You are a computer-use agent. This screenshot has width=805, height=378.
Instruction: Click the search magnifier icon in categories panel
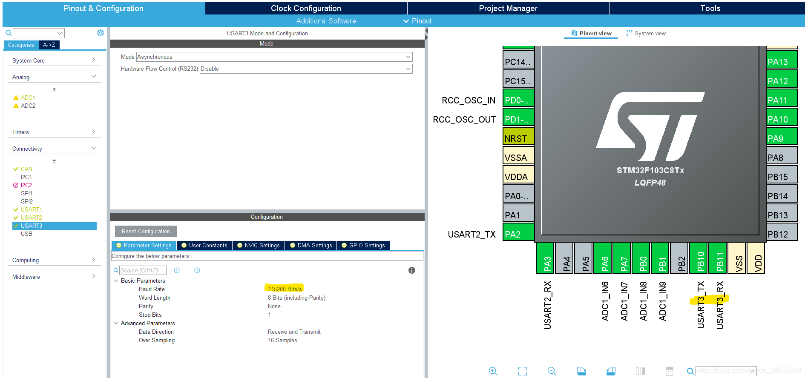(8, 33)
